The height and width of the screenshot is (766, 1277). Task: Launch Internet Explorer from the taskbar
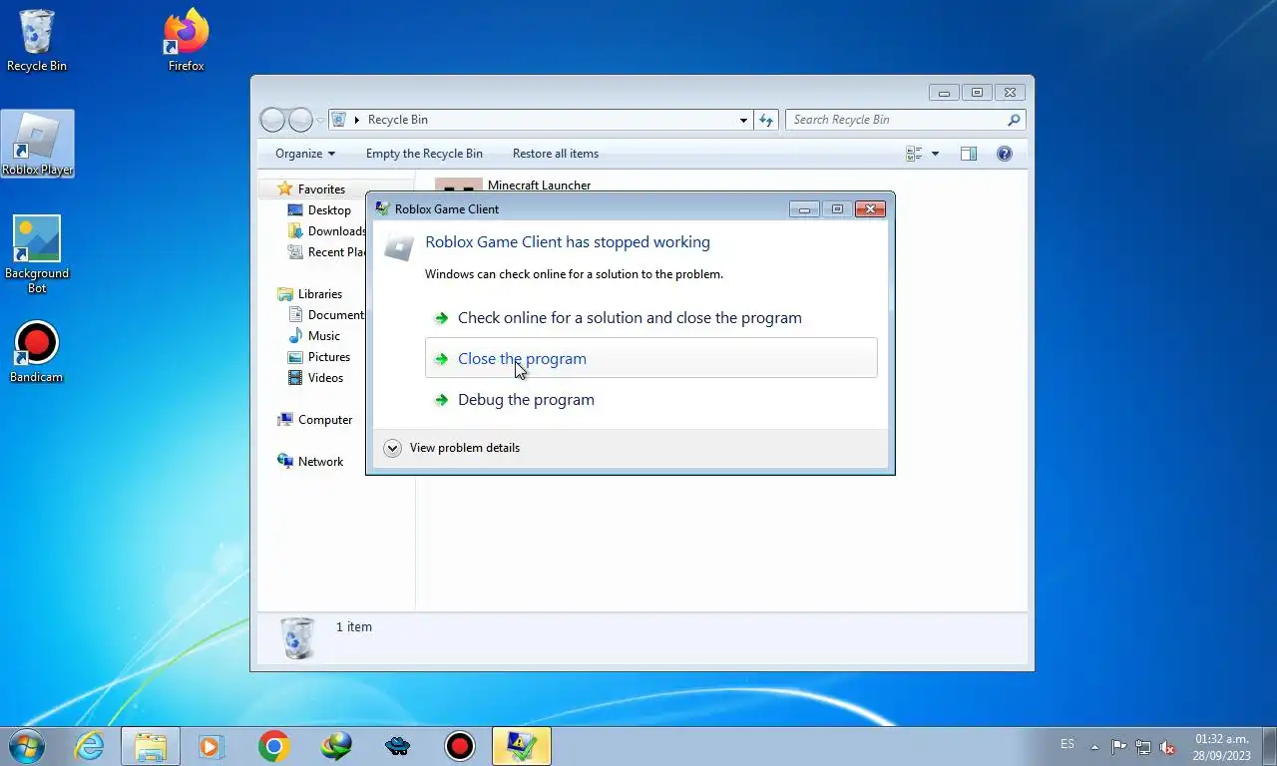click(x=90, y=746)
